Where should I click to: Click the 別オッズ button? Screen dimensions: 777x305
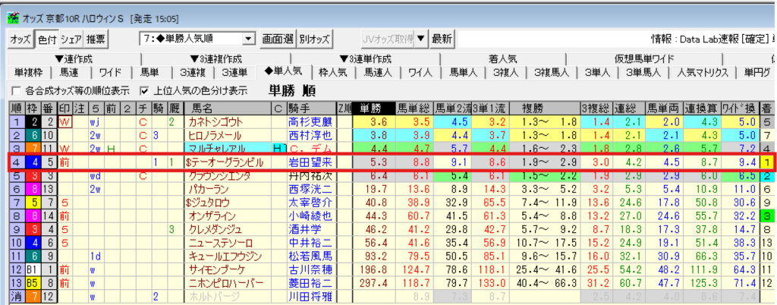click(x=314, y=39)
